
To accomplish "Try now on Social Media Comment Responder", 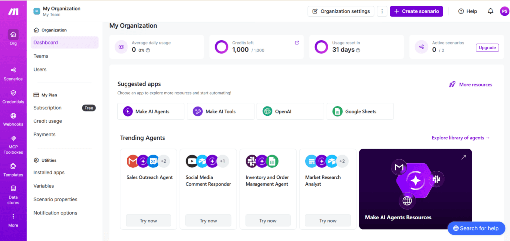I will (x=208, y=221).
